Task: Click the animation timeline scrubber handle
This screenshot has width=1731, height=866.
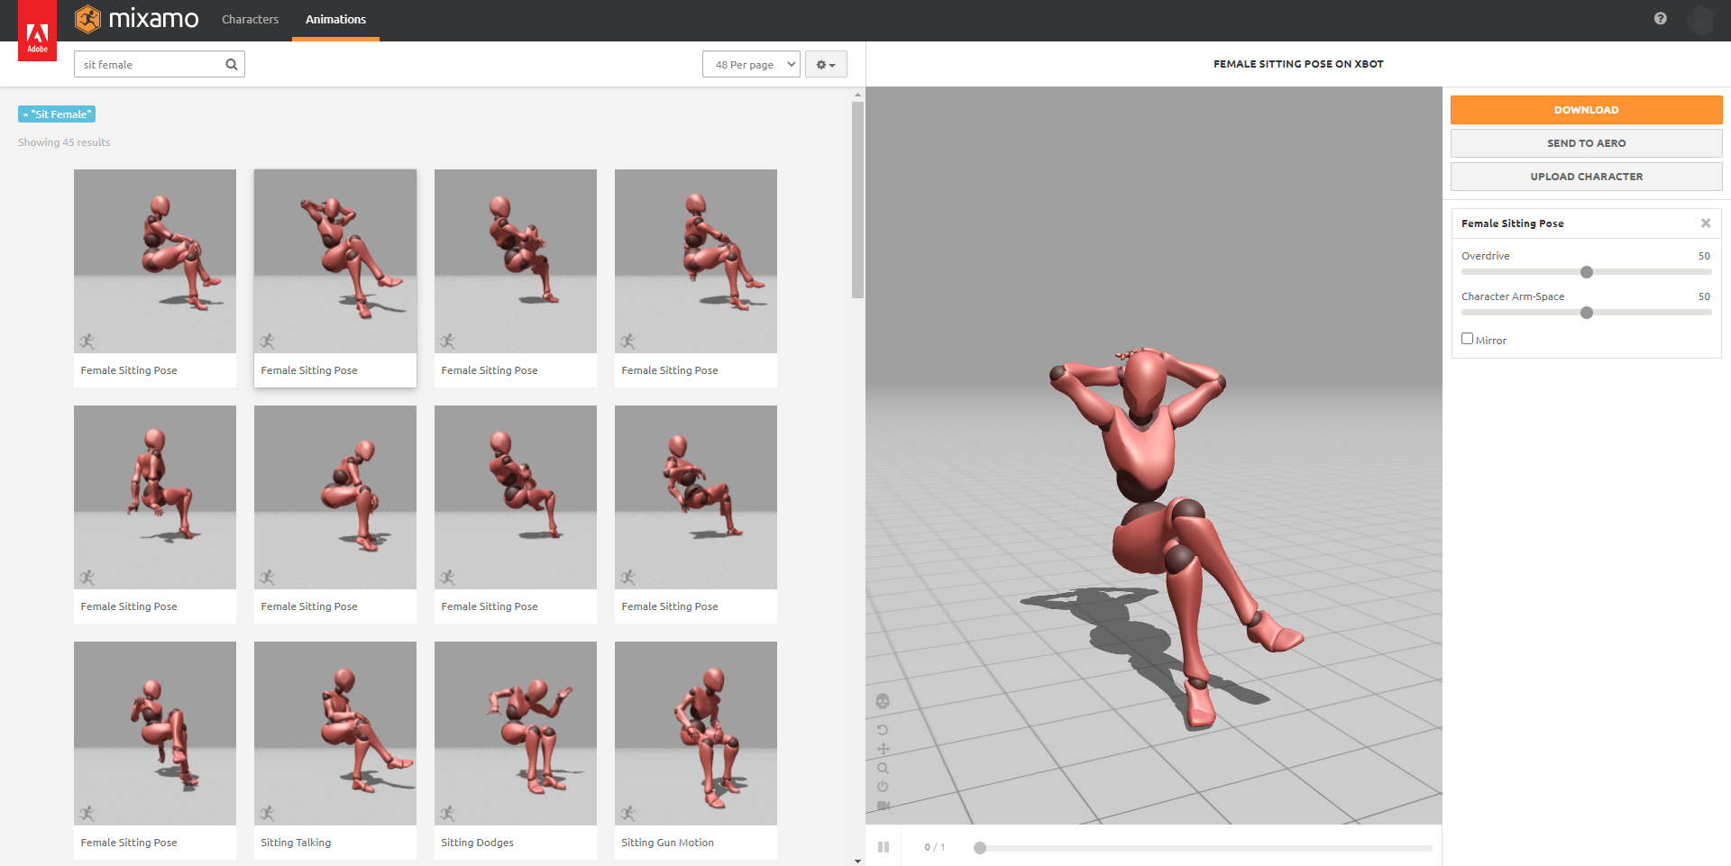Action: [980, 848]
